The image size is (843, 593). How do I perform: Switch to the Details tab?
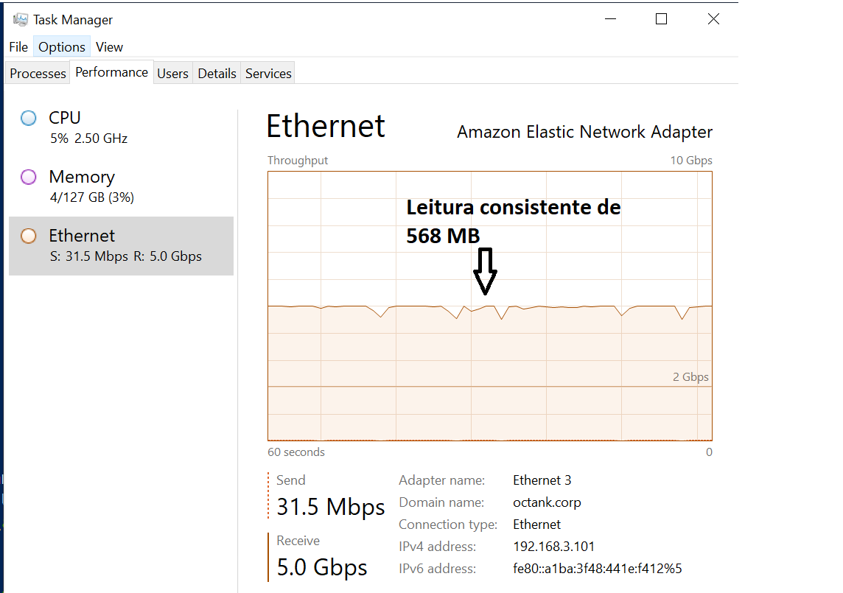tap(217, 73)
